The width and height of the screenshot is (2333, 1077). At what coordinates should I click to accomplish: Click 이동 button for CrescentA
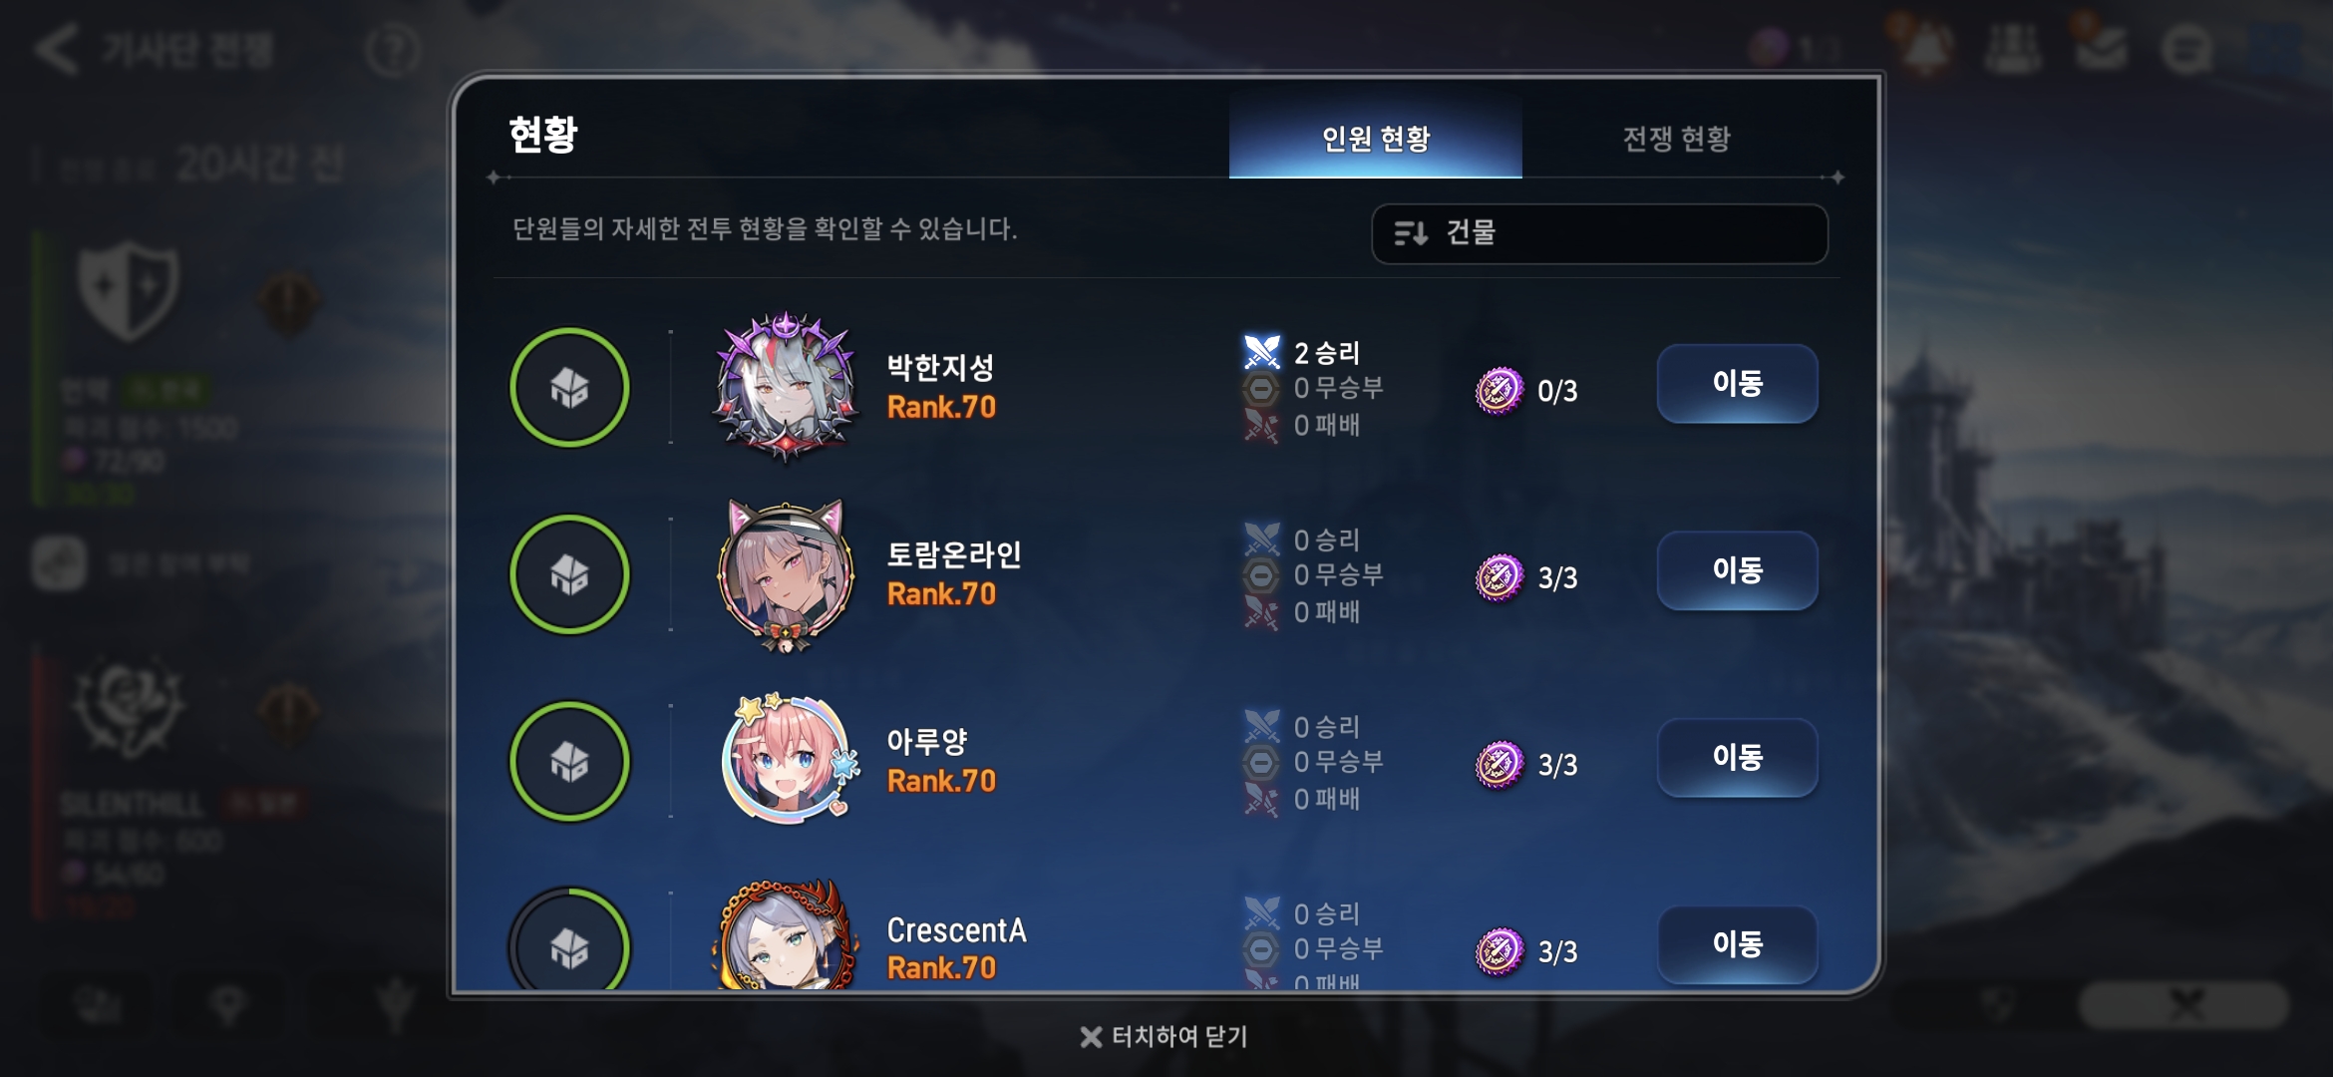point(1737,944)
